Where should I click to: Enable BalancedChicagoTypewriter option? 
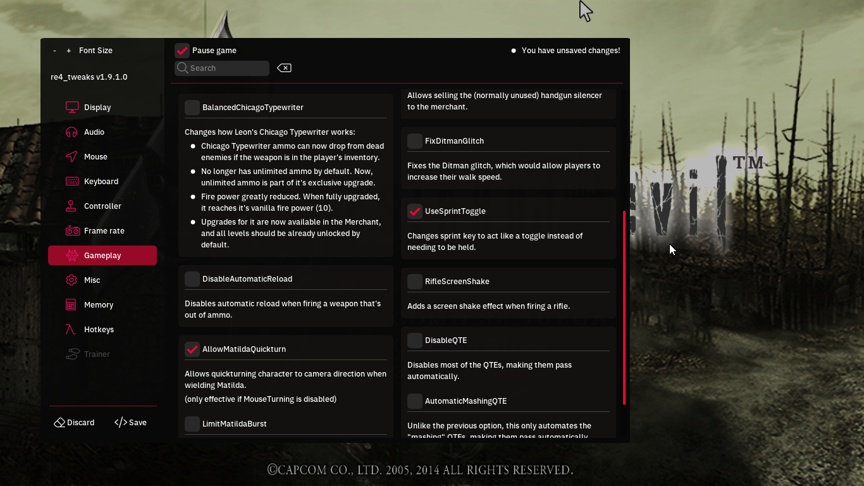pos(192,108)
